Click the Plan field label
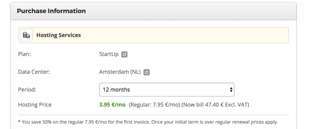This screenshot has width=311, height=129. coord(24,55)
